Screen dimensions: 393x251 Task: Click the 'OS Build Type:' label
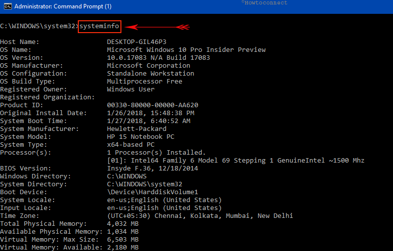pos(28,82)
